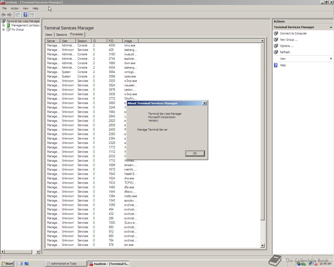Open the File menu
The height and width of the screenshot is (267, 334).
point(4,8)
